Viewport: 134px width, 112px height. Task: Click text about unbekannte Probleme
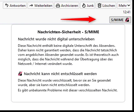pos(68,90)
